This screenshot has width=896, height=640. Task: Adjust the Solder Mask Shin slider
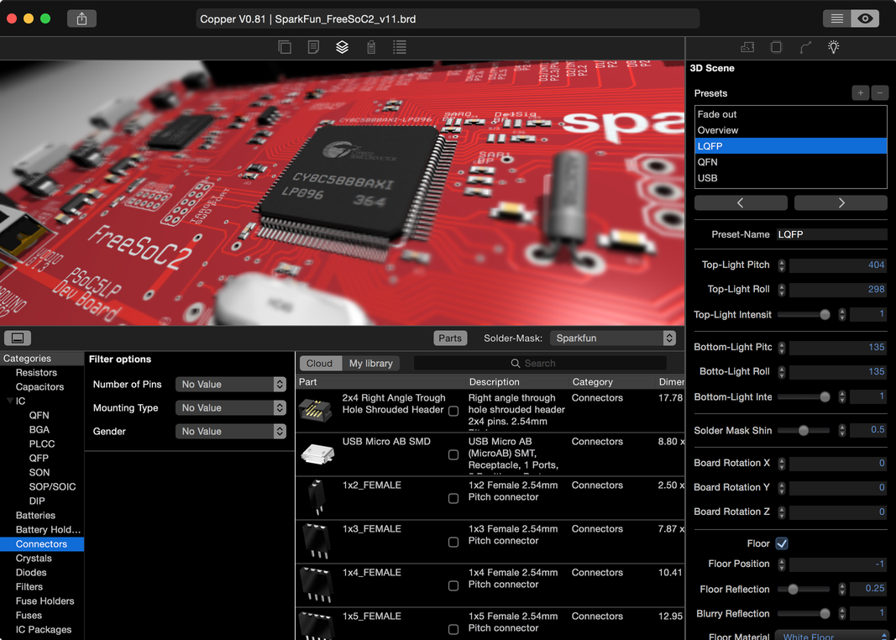(804, 430)
